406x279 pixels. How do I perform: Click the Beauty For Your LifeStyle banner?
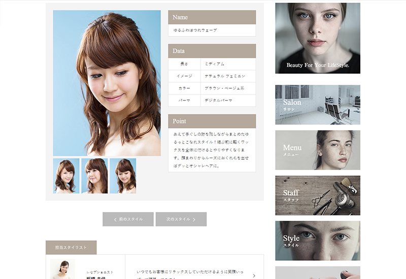(x=318, y=39)
